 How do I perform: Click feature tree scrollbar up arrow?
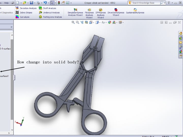[x=12, y=35]
